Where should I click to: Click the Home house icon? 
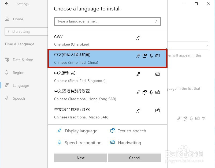pos(7,19)
